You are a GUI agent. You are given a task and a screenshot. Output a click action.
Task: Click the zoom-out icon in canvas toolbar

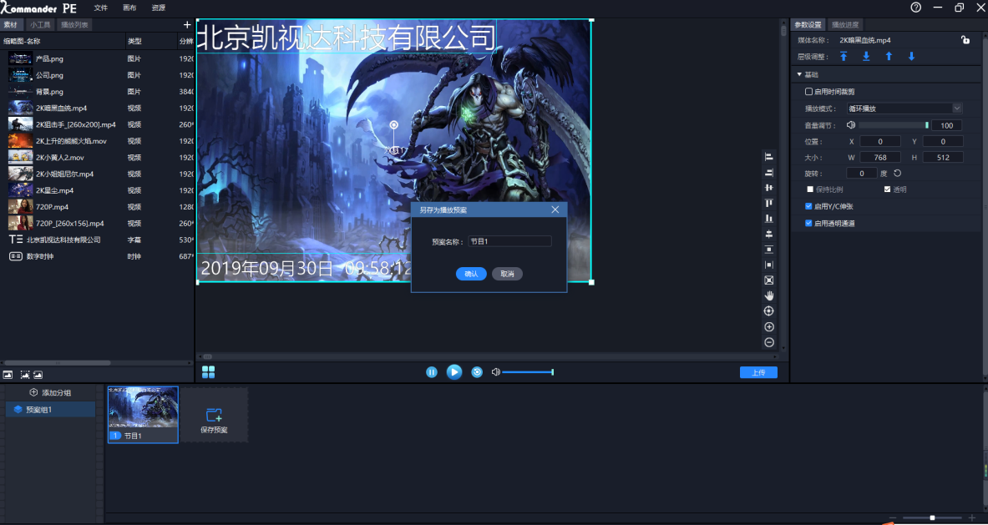click(x=768, y=341)
